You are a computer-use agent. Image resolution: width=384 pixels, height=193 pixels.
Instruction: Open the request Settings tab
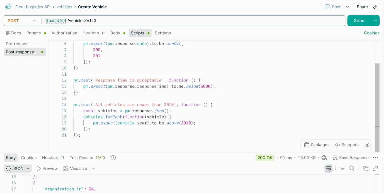pyautogui.click(x=163, y=33)
